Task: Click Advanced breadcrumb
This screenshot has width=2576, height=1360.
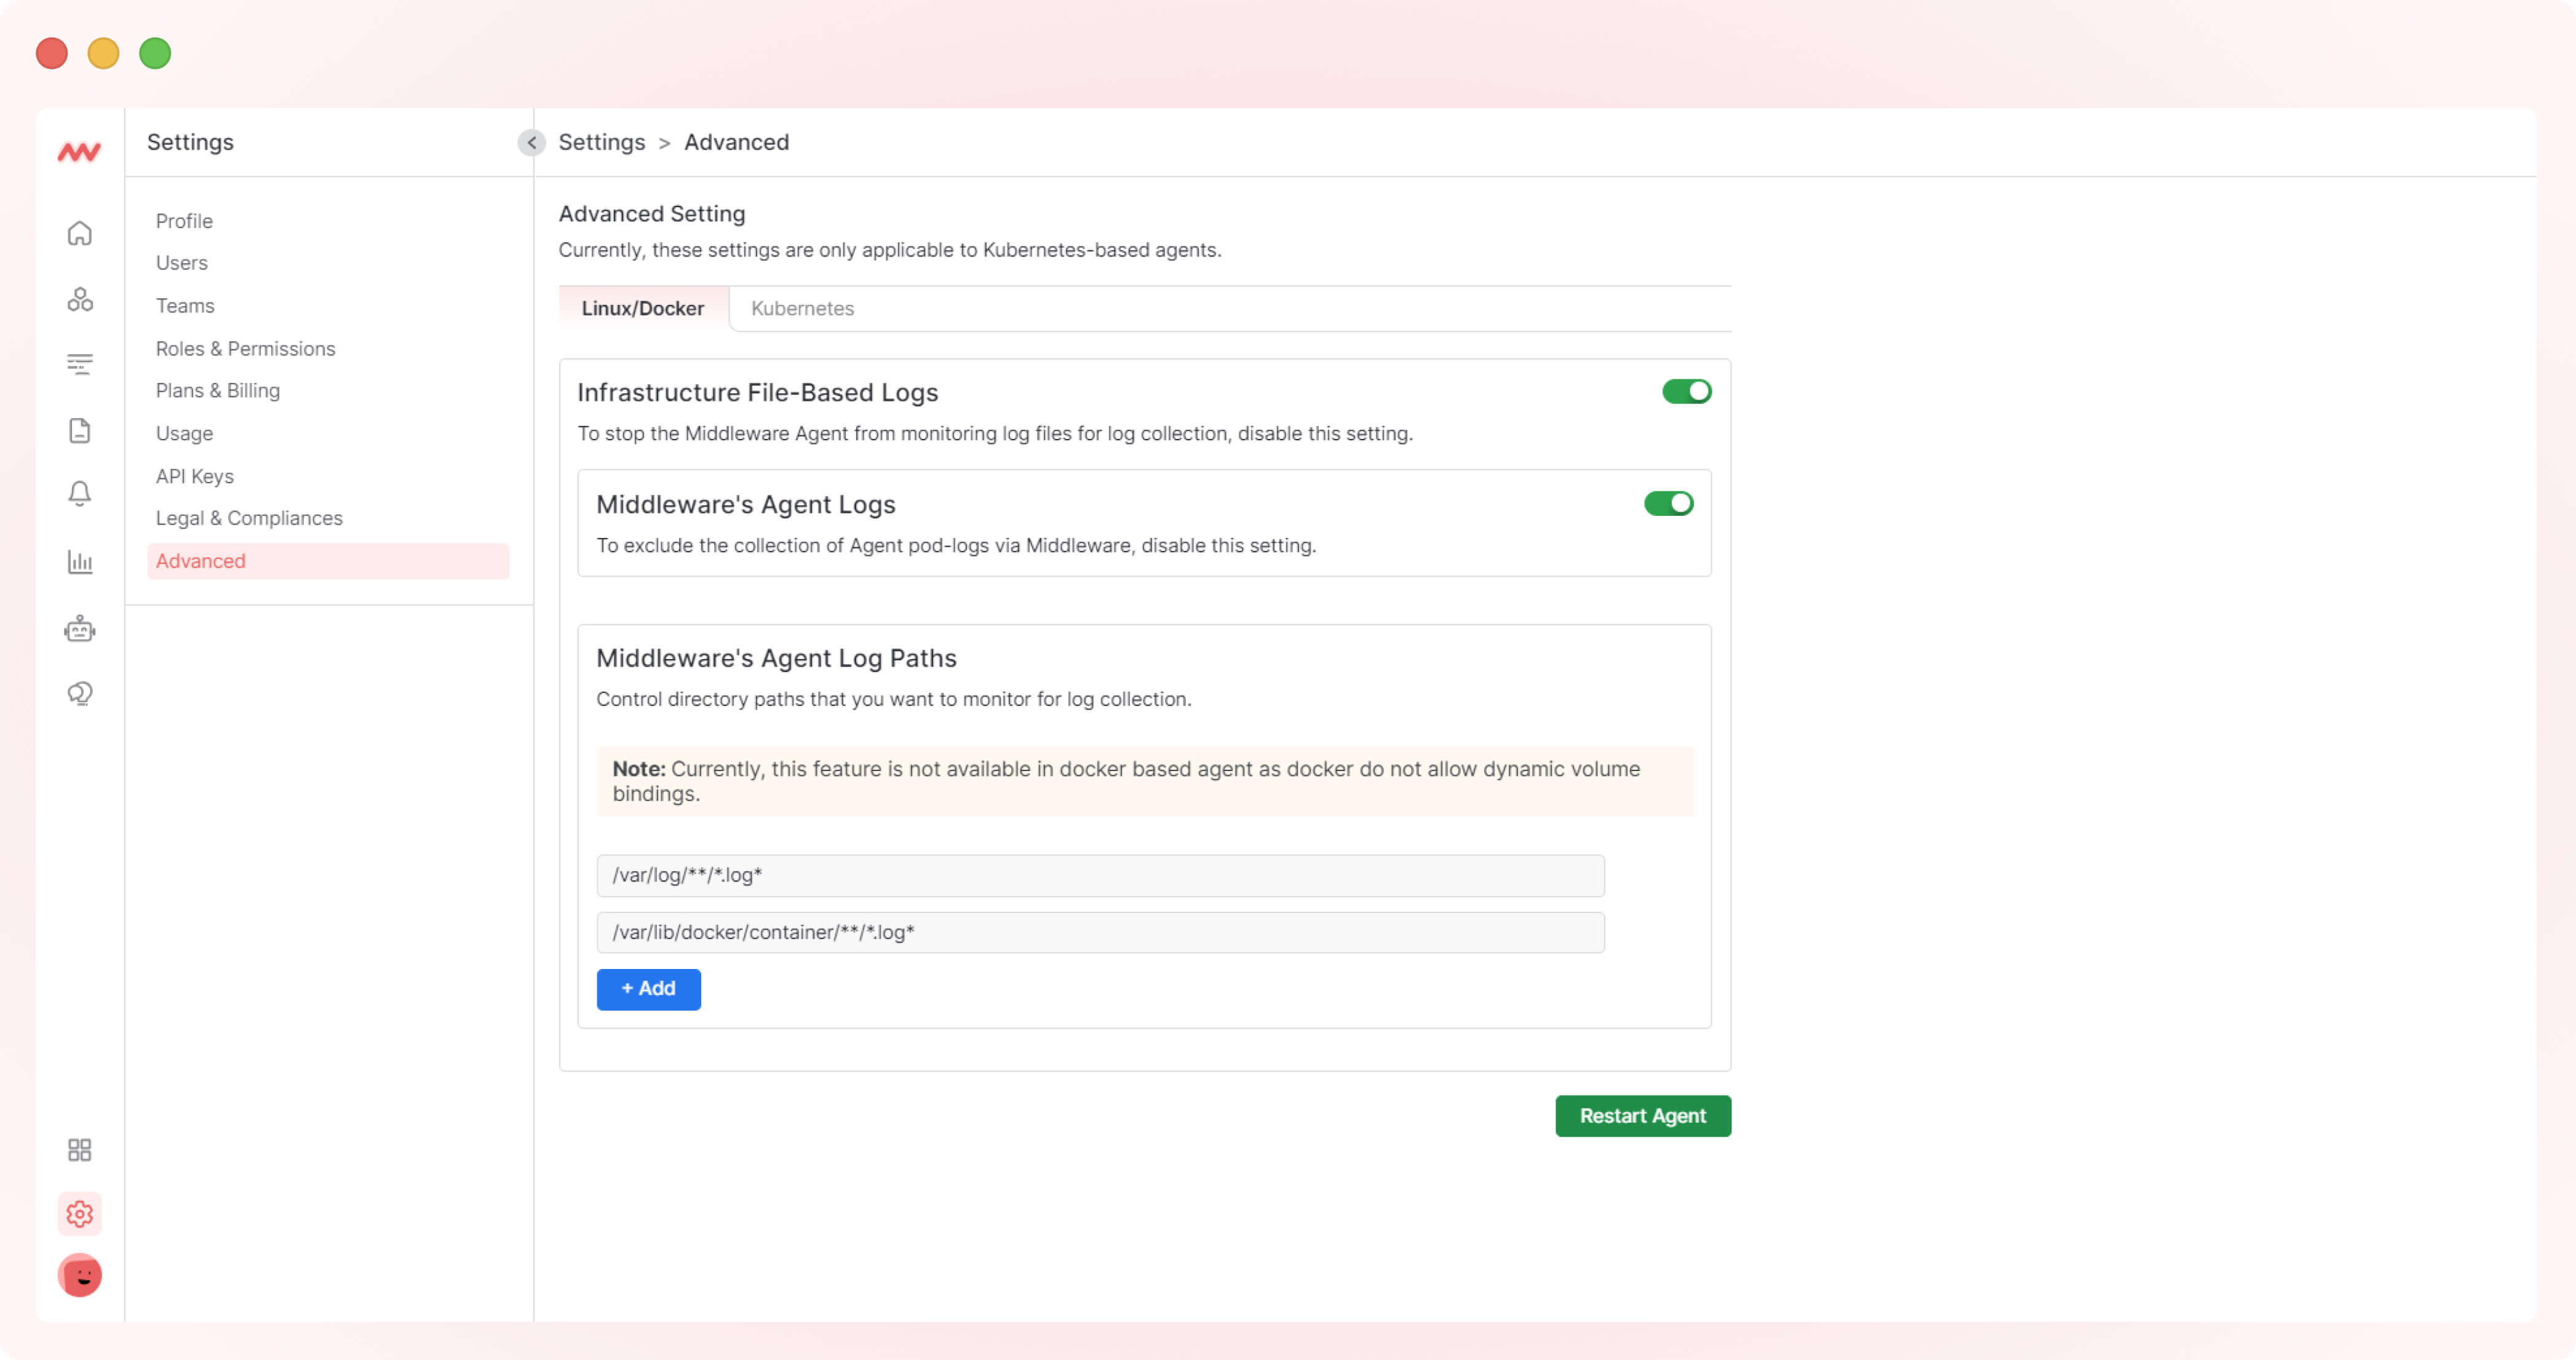Action: click(736, 142)
